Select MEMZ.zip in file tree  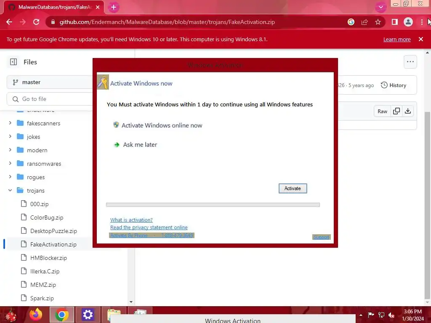pos(43,285)
